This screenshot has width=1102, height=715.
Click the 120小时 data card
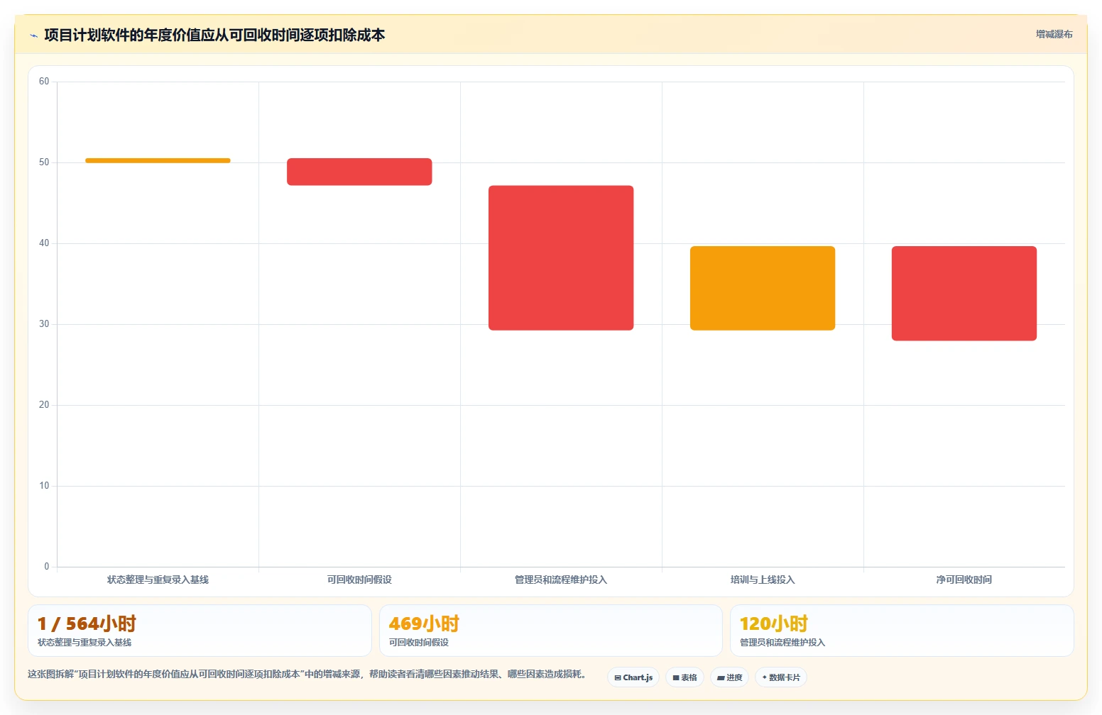click(902, 631)
